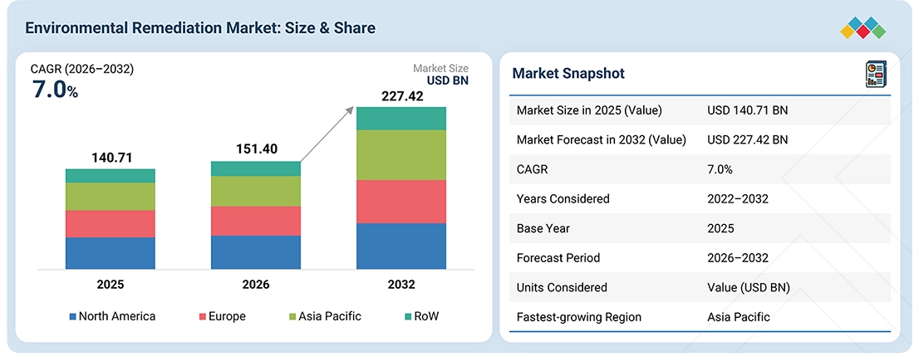Screen dimensions: 914x356
Task: Click the Asia Pacific value in the snapshot table
Action: pyautogui.click(x=739, y=317)
